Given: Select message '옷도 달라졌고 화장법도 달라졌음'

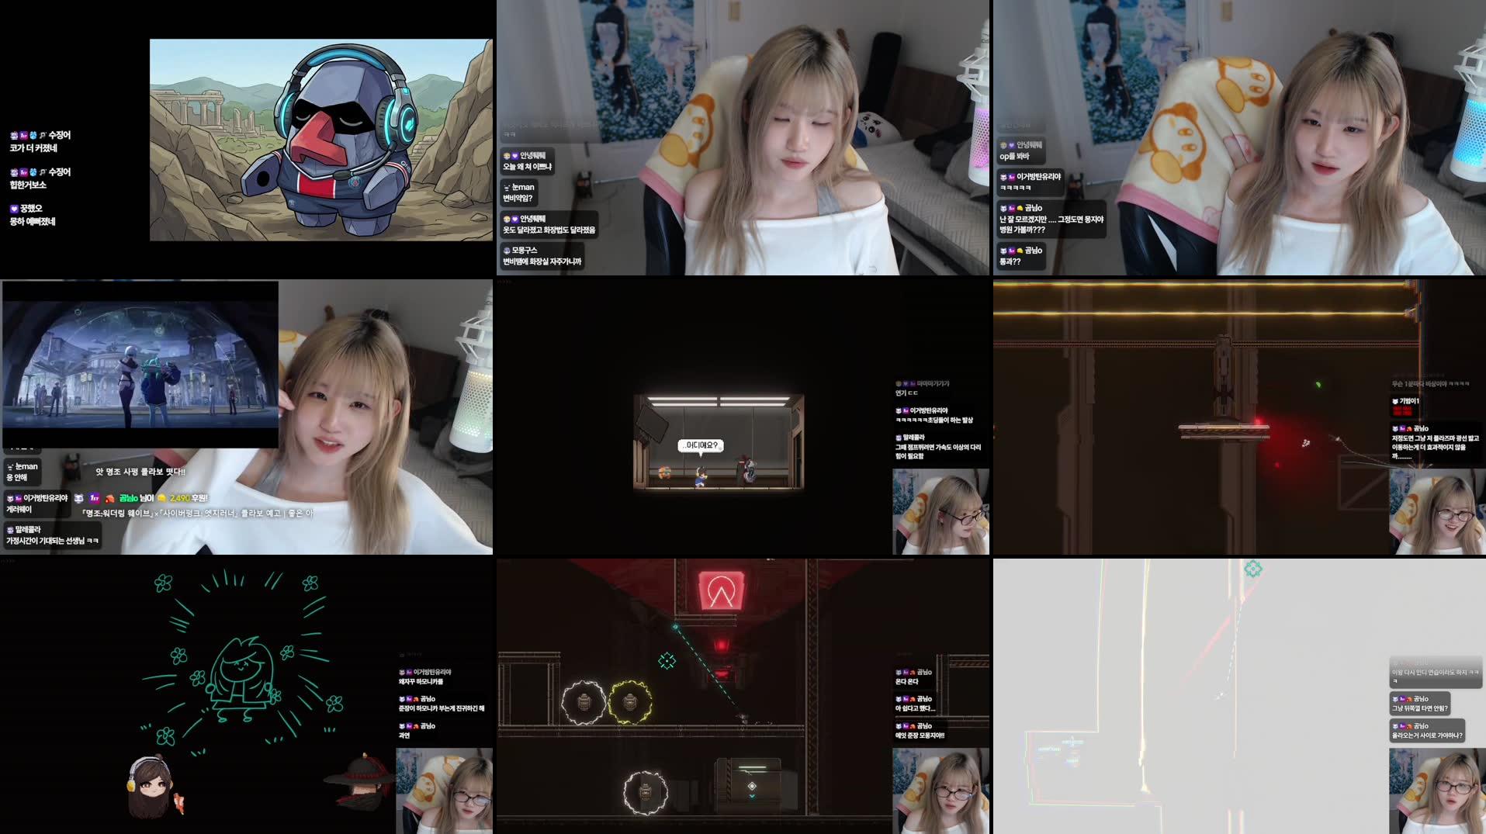Looking at the screenshot, I should [549, 230].
